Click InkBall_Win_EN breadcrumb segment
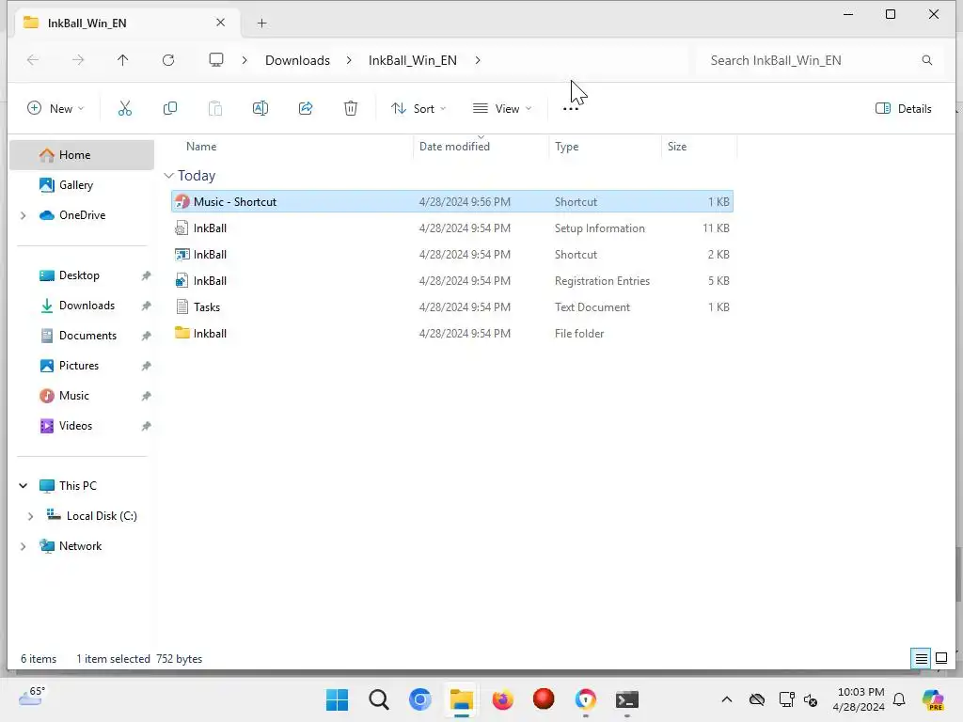Viewport: 963px width, 722px height. coord(413,60)
